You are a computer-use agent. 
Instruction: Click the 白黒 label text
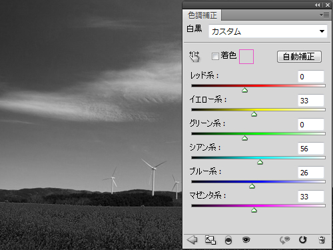(x=194, y=29)
